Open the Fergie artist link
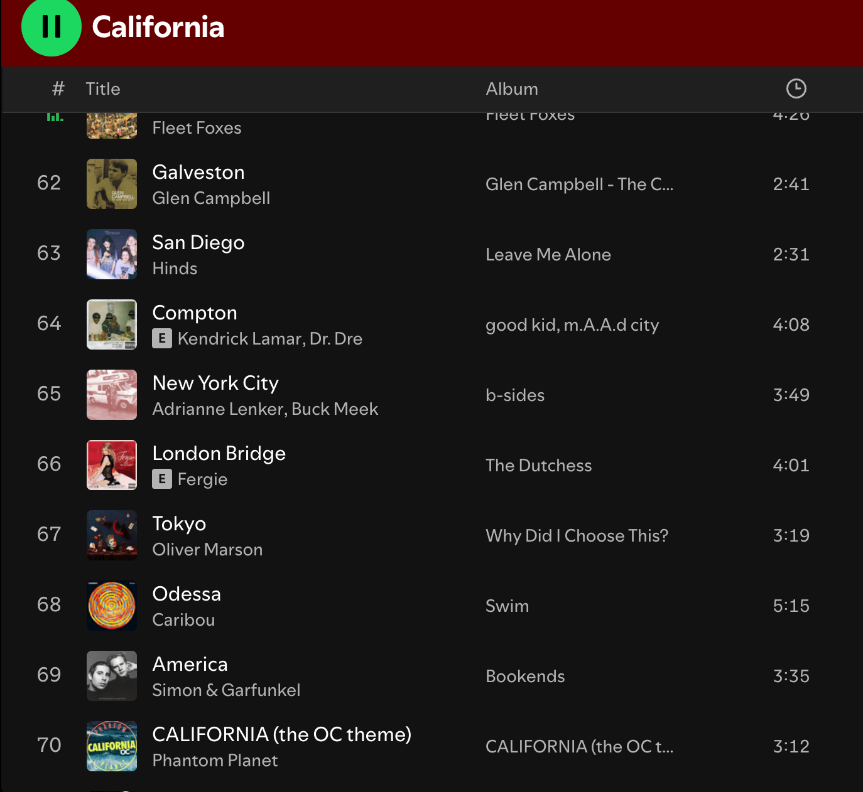The height and width of the screenshot is (792, 863). point(203,479)
